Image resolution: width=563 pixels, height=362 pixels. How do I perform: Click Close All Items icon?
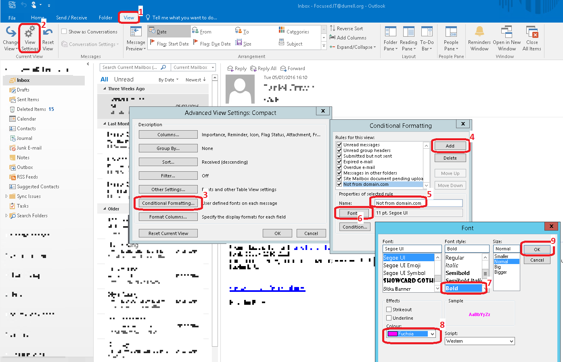[532, 32]
